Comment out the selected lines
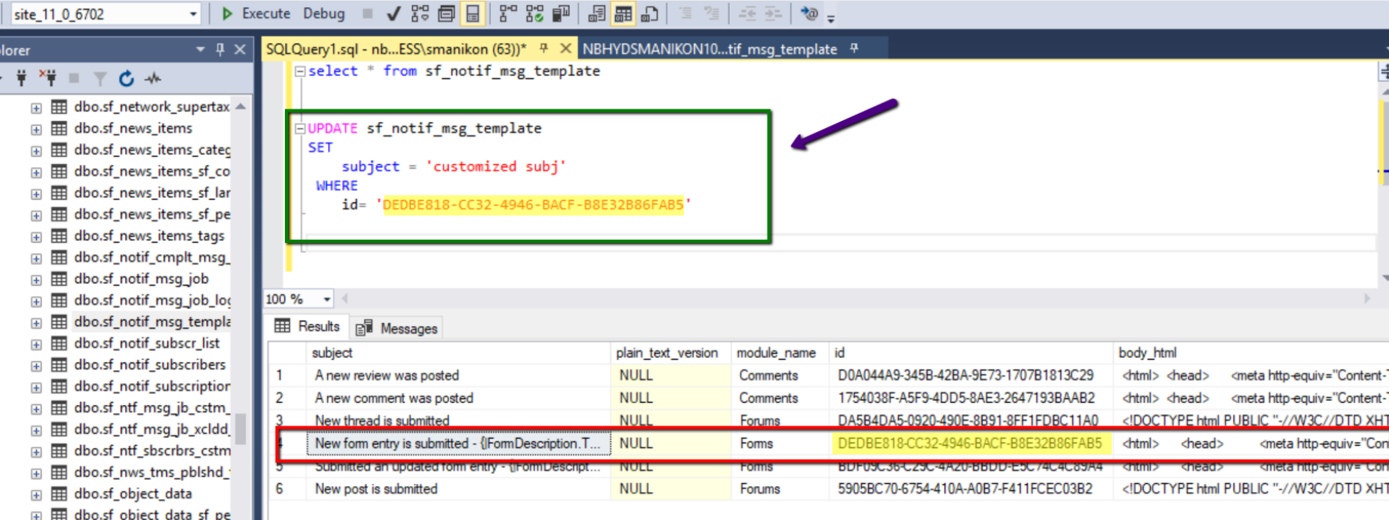The width and height of the screenshot is (1389, 520). (x=686, y=13)
